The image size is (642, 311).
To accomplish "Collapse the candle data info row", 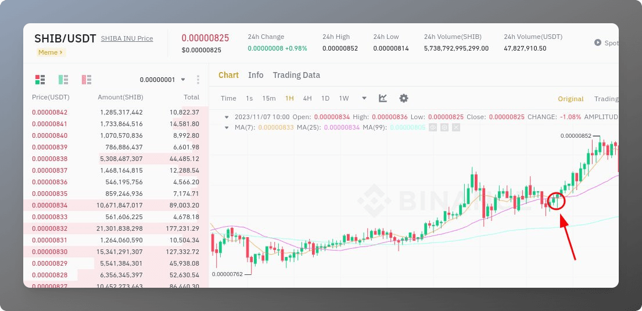I will coord(227,117).
